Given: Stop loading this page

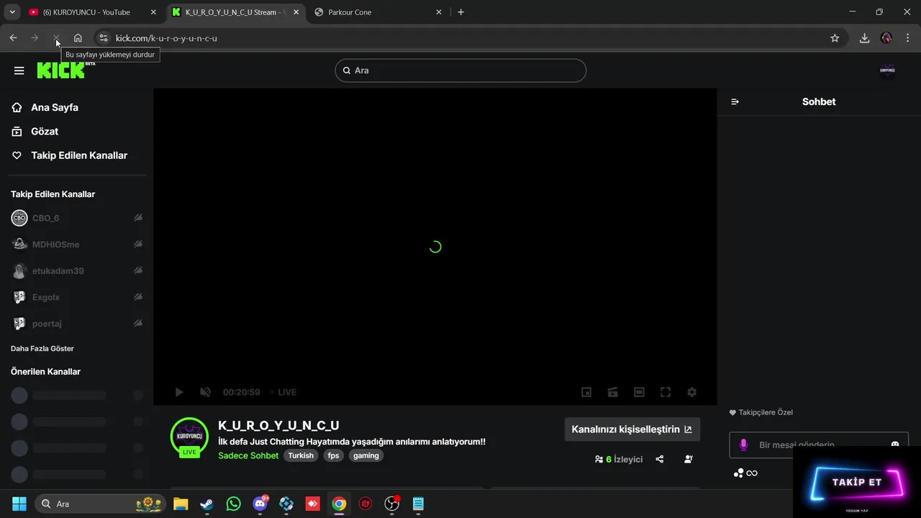Looking at the screenshot, I should coord(56,38).
